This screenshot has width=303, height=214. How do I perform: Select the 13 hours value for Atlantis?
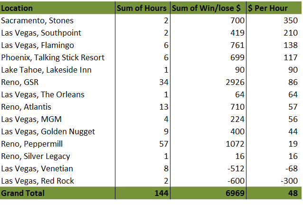pos(164,107)
